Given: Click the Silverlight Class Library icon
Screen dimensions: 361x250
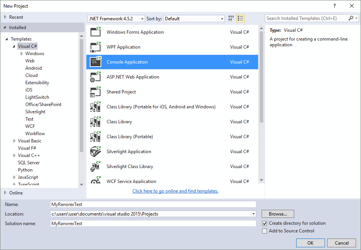Looking at the screenshot, I should [96, 167].
